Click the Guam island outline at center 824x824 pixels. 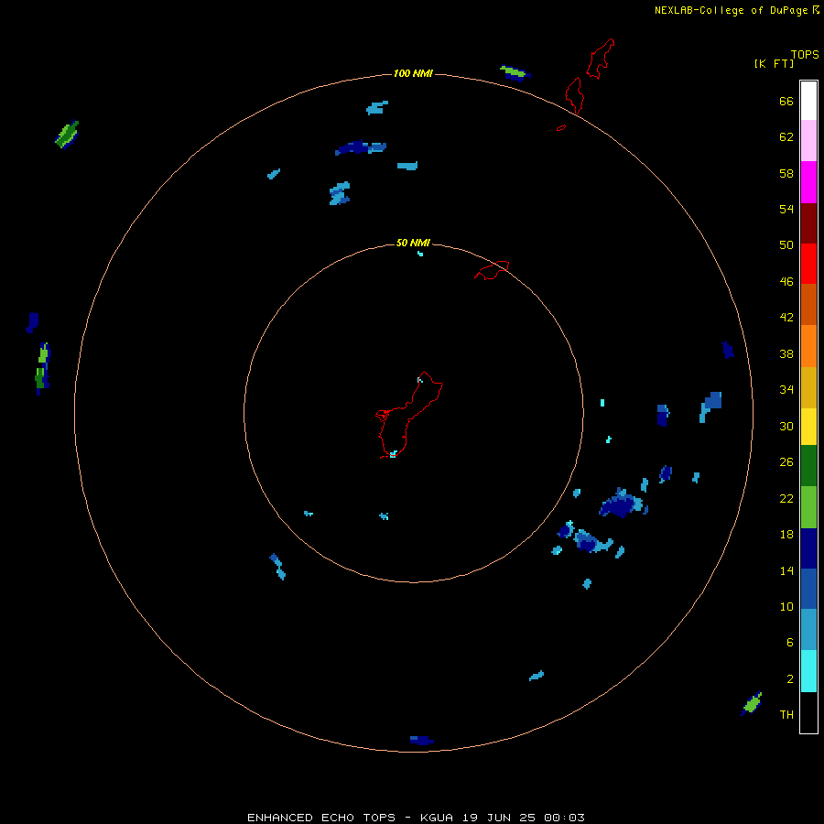pyautogui.click(x=409, y=415)
